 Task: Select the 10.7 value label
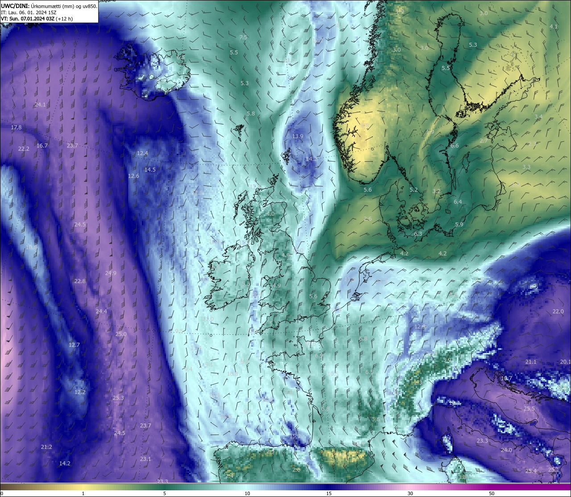506,378
